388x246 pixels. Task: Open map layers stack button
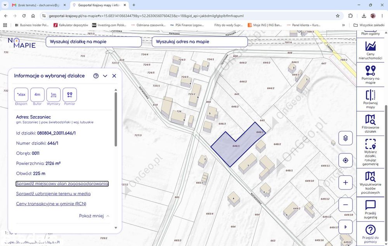[x=345, y=138]
